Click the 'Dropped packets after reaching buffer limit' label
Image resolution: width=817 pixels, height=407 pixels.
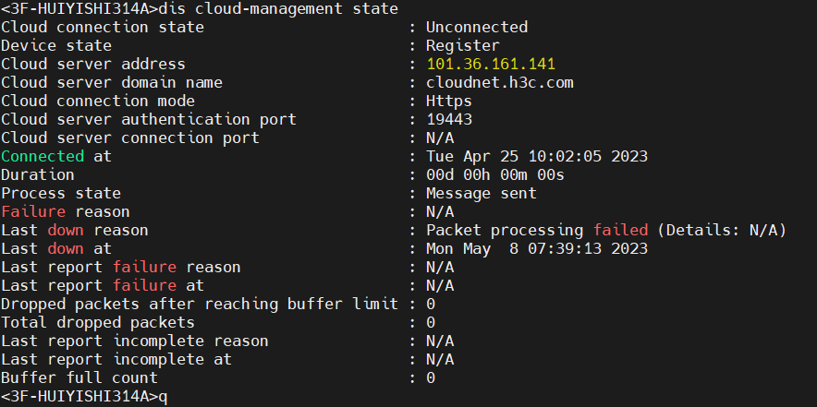[x=200, y=305]
